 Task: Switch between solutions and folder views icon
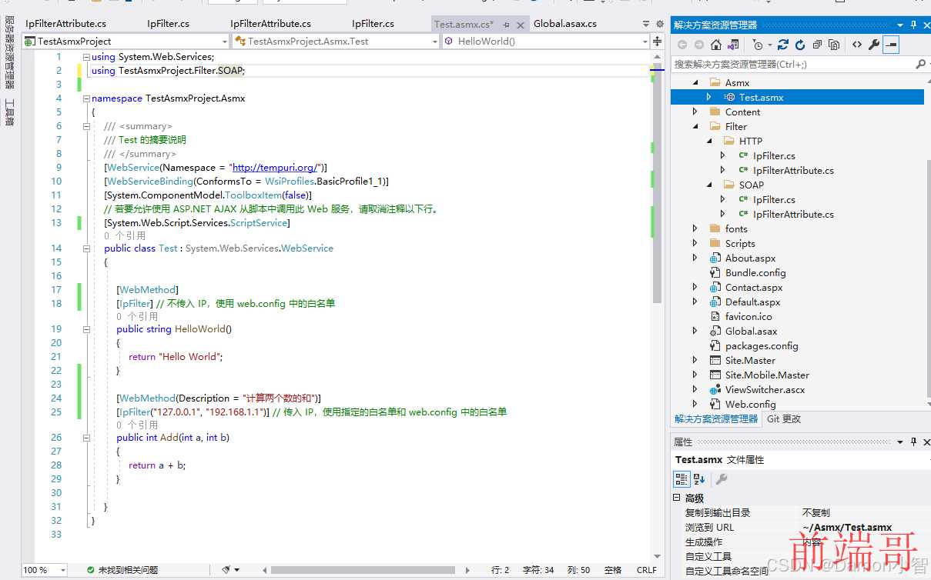pos(733,45)
